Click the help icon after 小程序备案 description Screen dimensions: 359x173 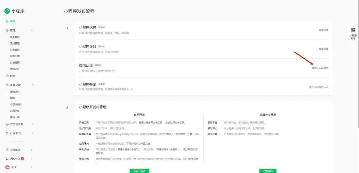click(x=132, y=90)
